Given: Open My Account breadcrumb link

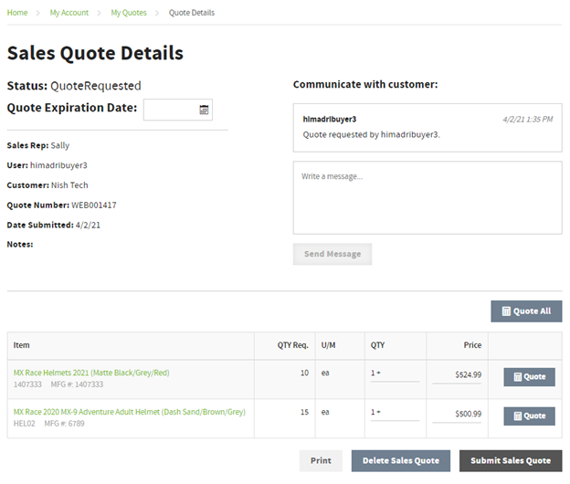Looking at the screenshot, I should pyautogui.click(x=69, y=13).
